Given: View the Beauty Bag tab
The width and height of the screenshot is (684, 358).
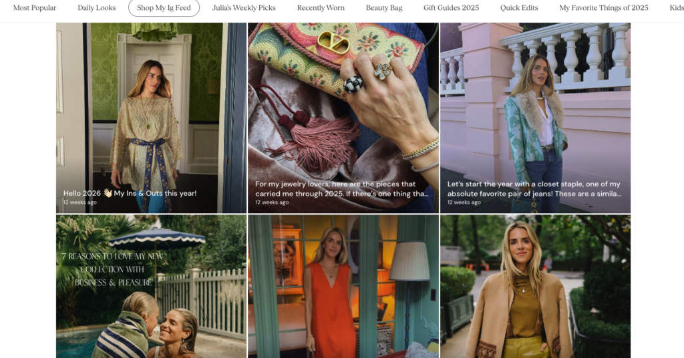Looking at the screenshot, I should [384, 8].
